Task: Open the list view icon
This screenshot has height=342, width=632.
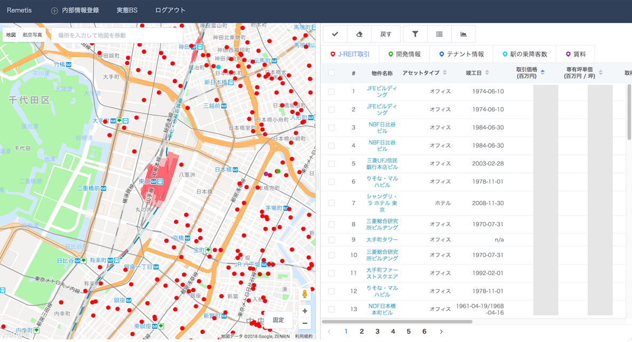Action: coord(439,34)
